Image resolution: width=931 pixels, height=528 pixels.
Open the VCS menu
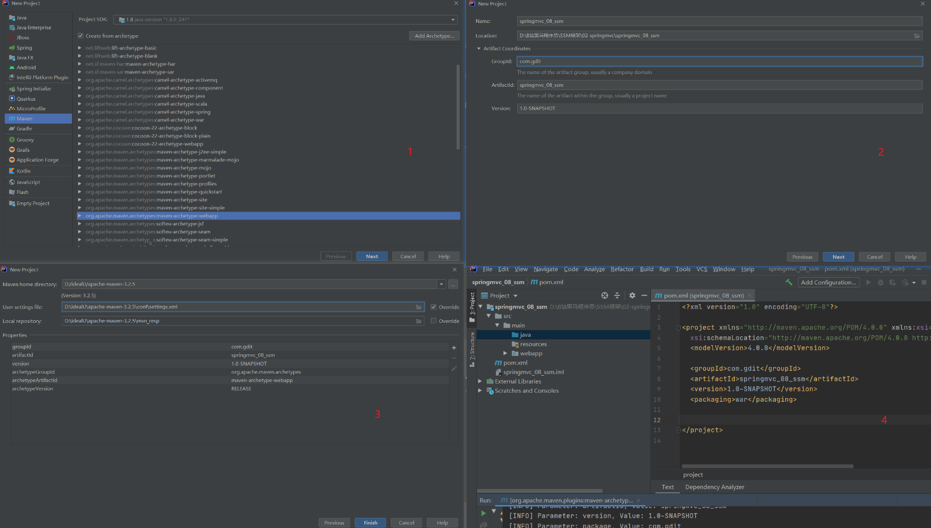pyautogui.click(x=702, y=269)
